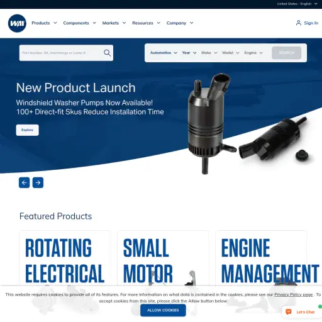Open the Engine Management featured card
This screenshot has width=322, height=322.
(261, 258)
